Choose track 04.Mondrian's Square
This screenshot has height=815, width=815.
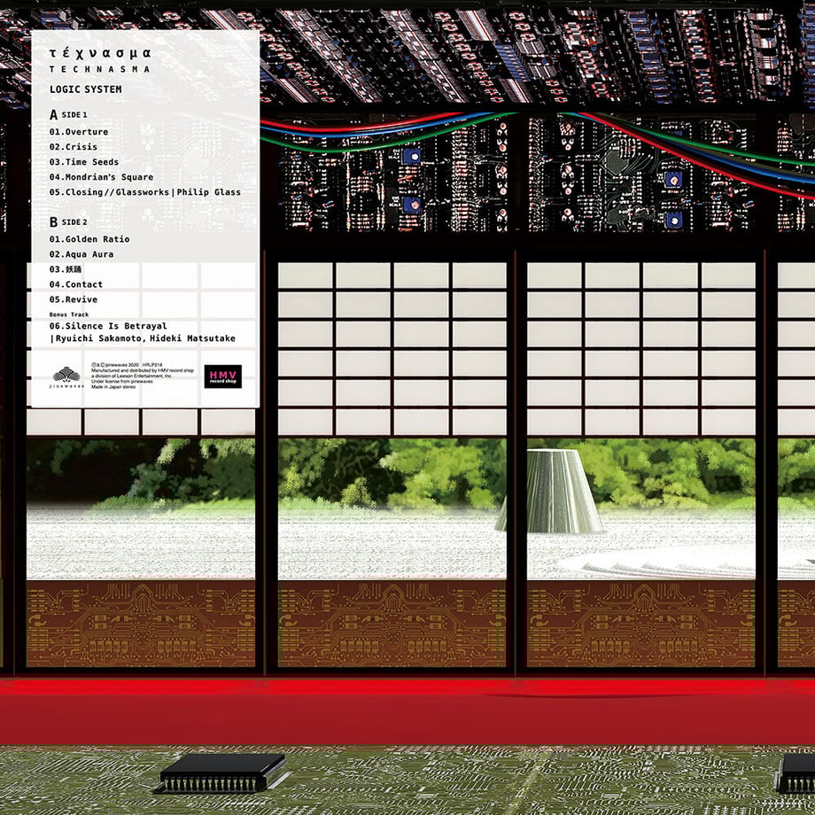click(x=101, y=177)
